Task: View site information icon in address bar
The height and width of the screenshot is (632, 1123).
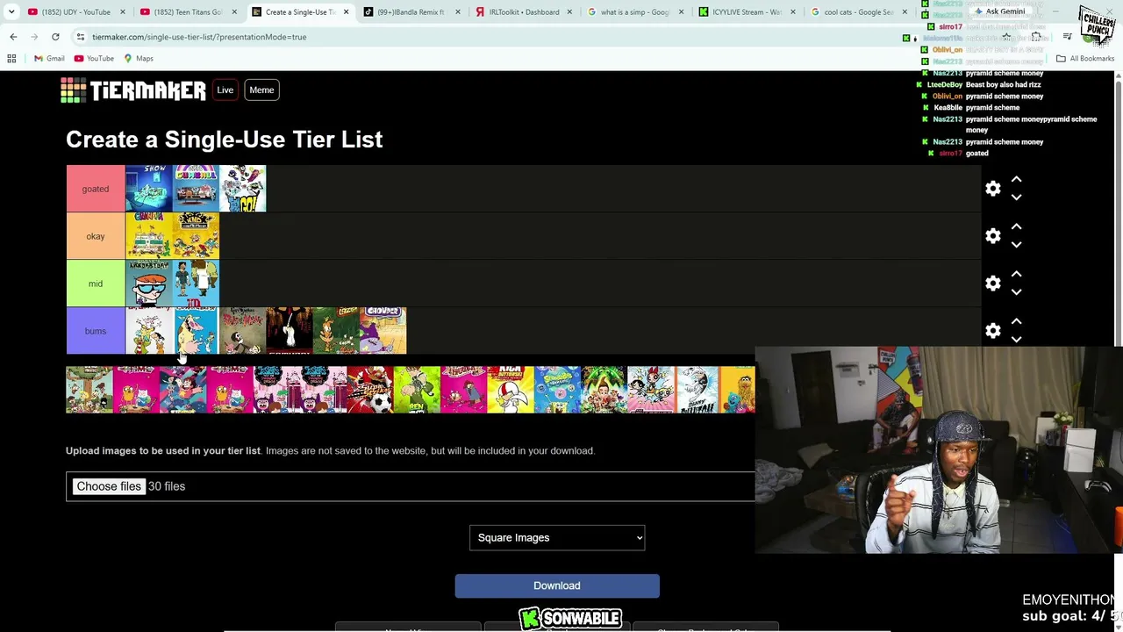Action: (x=80, y=37)
